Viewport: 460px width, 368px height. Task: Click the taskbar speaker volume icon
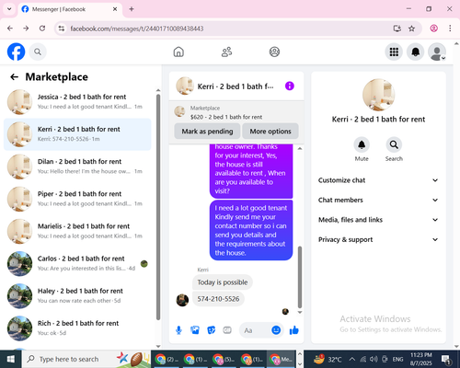coord(374,359)
